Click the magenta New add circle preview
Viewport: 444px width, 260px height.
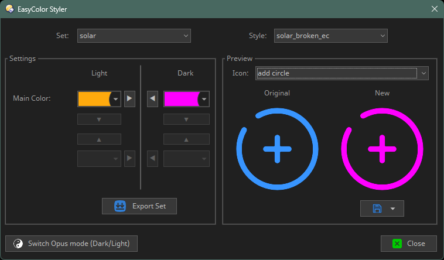[382, 149]
